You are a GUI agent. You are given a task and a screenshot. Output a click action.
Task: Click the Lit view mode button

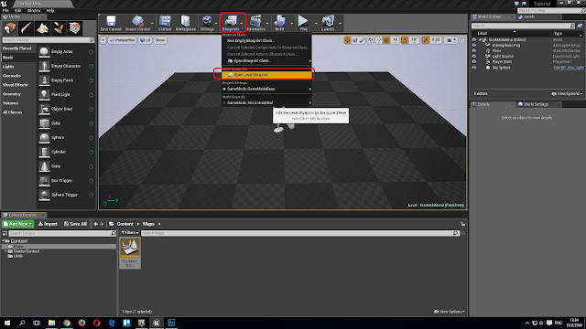(145, 40)
